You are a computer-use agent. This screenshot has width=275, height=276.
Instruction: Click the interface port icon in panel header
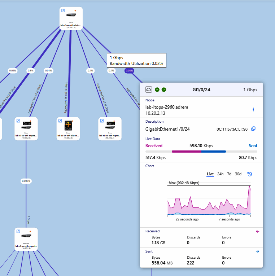[149, 89]
